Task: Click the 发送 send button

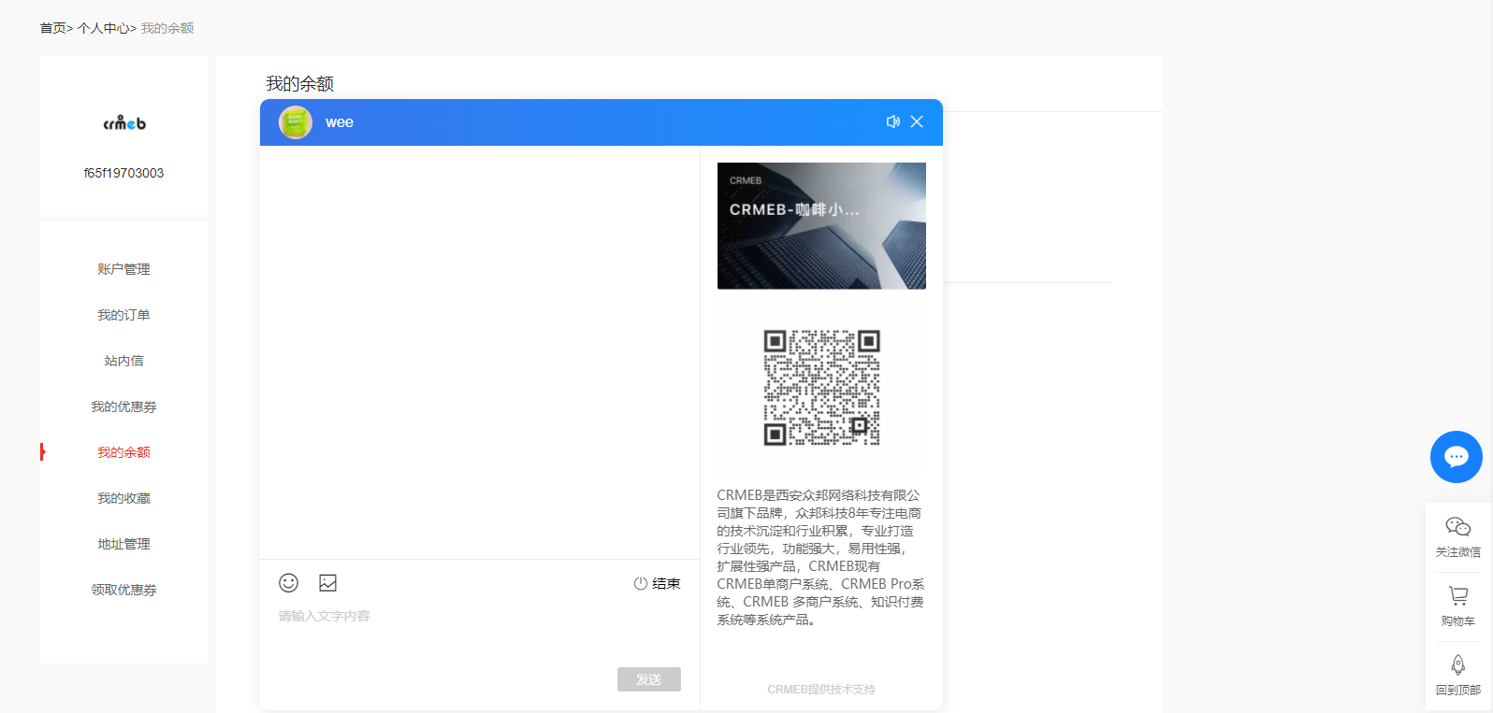Action: pos(649,679)
